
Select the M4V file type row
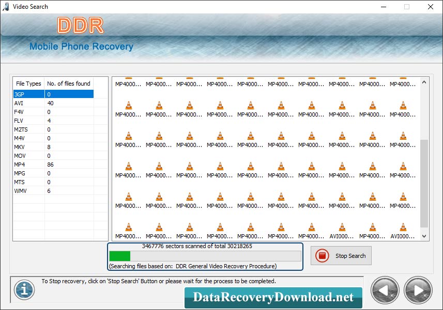click(x=53, y=138)
